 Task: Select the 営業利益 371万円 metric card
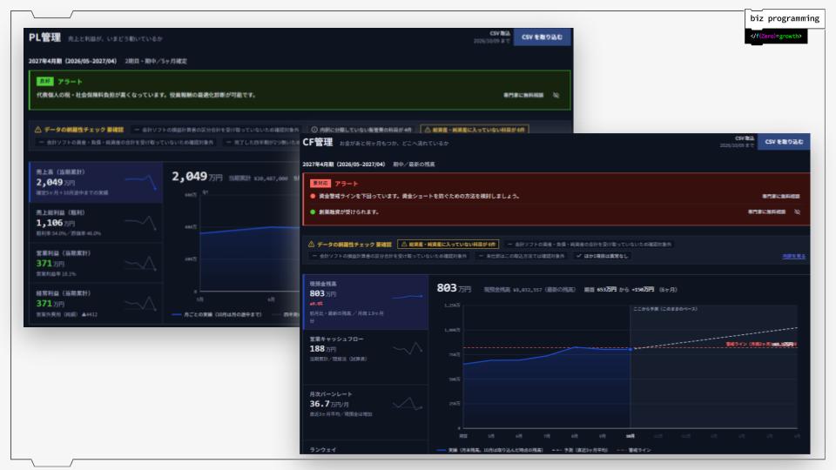coord(96,263)
